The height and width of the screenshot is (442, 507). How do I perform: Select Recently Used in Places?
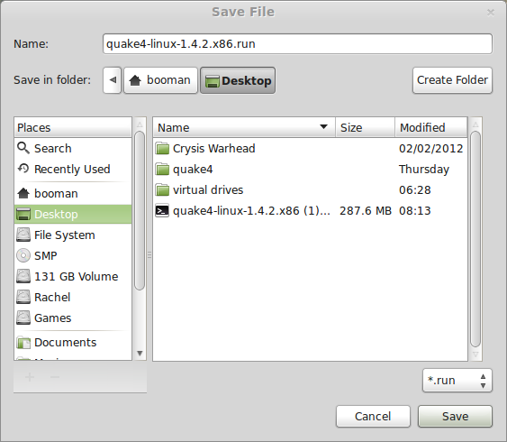[73, 169]
